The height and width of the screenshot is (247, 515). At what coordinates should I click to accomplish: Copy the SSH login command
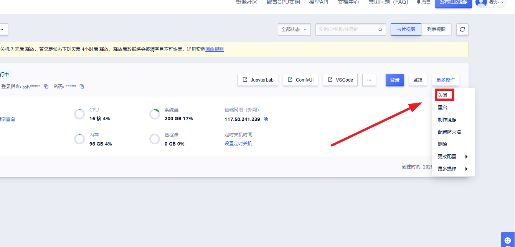pyautogui.click(x=46, y=87)
